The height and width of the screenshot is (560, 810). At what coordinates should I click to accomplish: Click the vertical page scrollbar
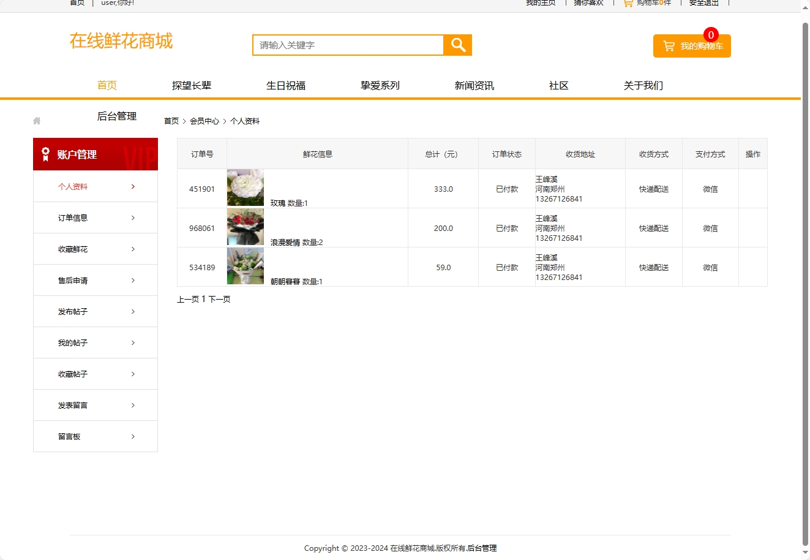pyautogui.click(x=805, y=276)
